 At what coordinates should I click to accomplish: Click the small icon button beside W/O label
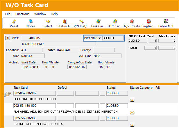click(8, 38)
